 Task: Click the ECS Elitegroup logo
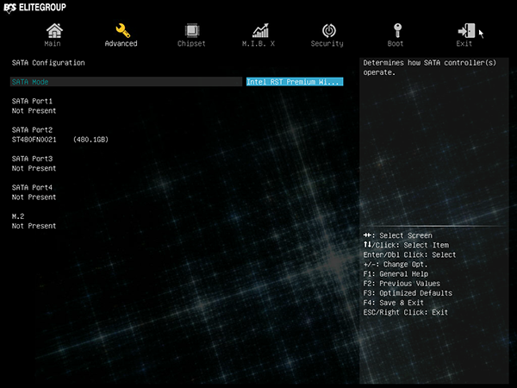35,8
